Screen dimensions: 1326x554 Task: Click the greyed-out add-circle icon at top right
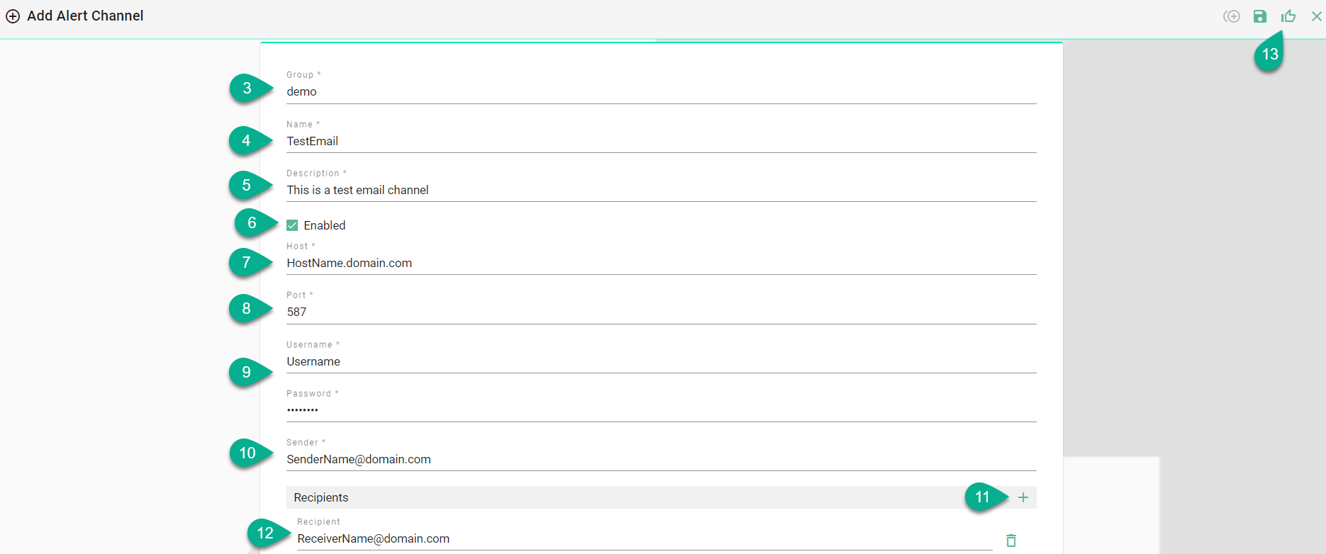(1232, 16)
